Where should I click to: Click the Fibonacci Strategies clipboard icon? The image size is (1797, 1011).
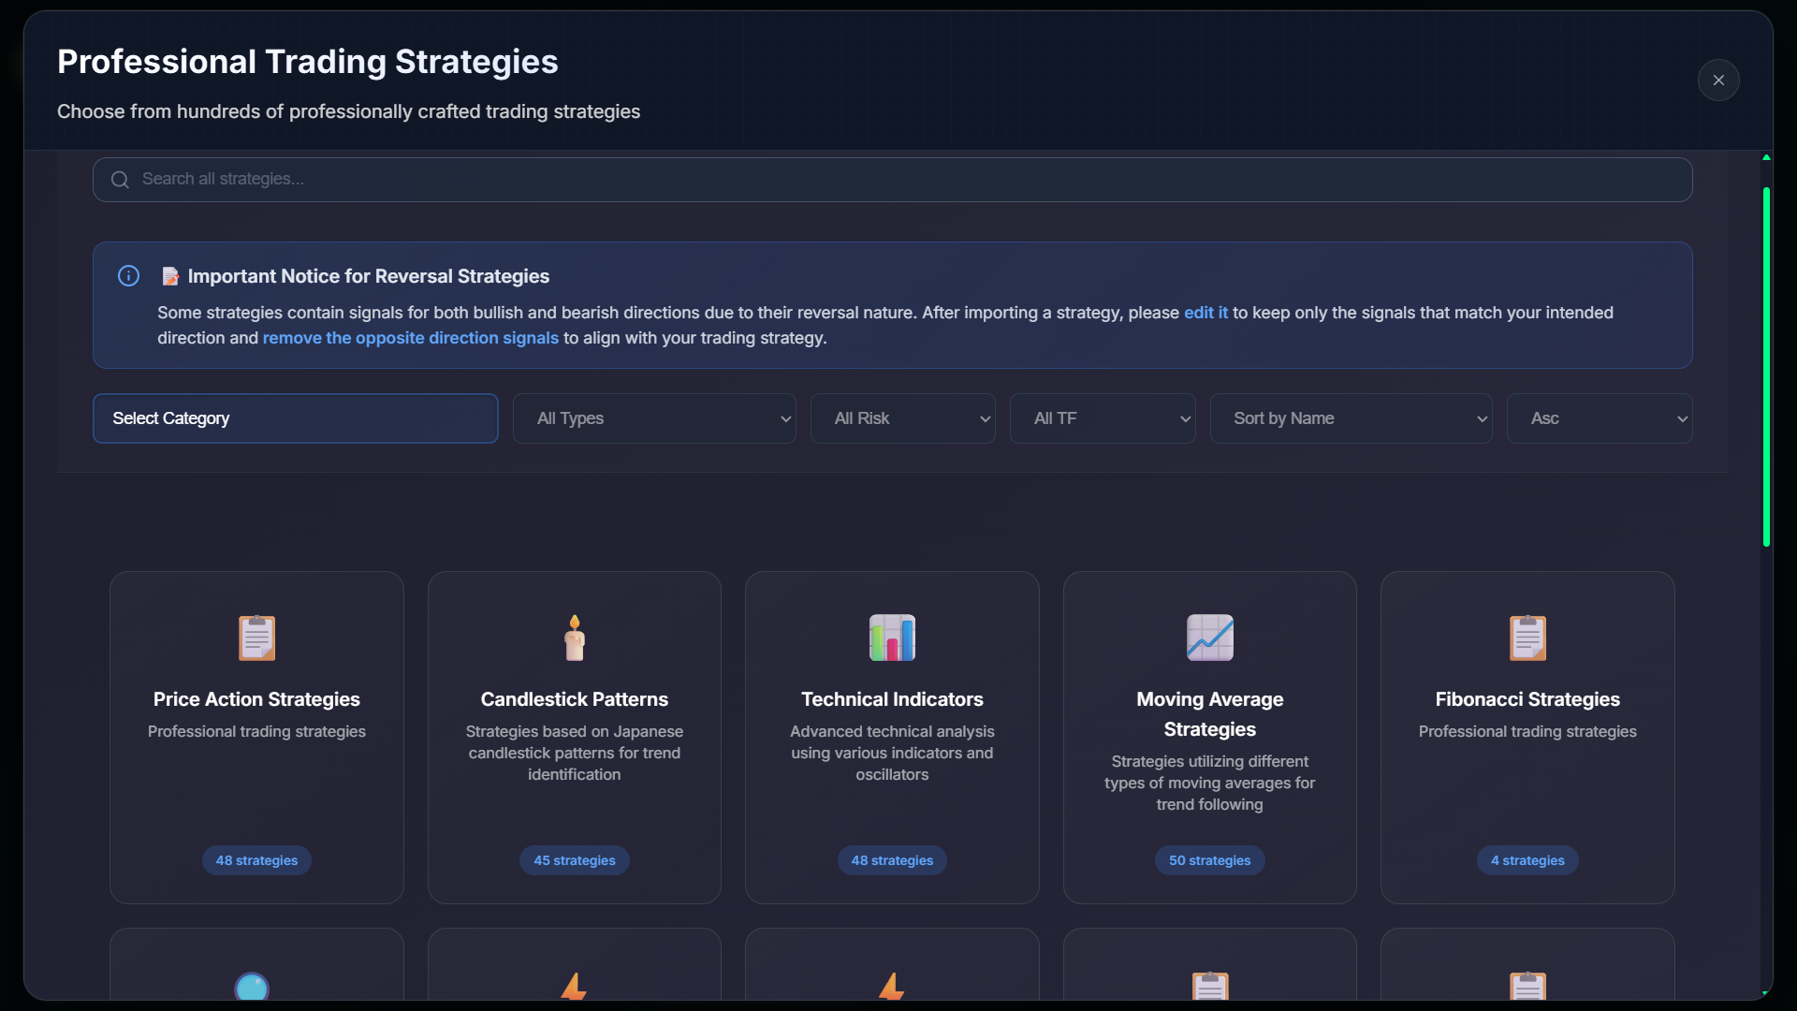tap(1527, 637)
